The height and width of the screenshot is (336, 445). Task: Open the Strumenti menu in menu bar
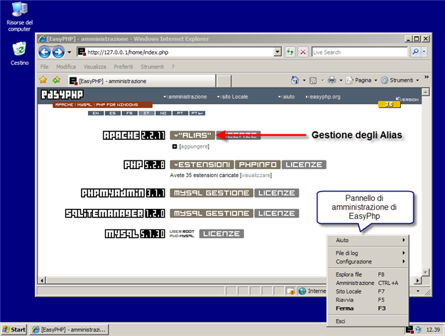152,67
